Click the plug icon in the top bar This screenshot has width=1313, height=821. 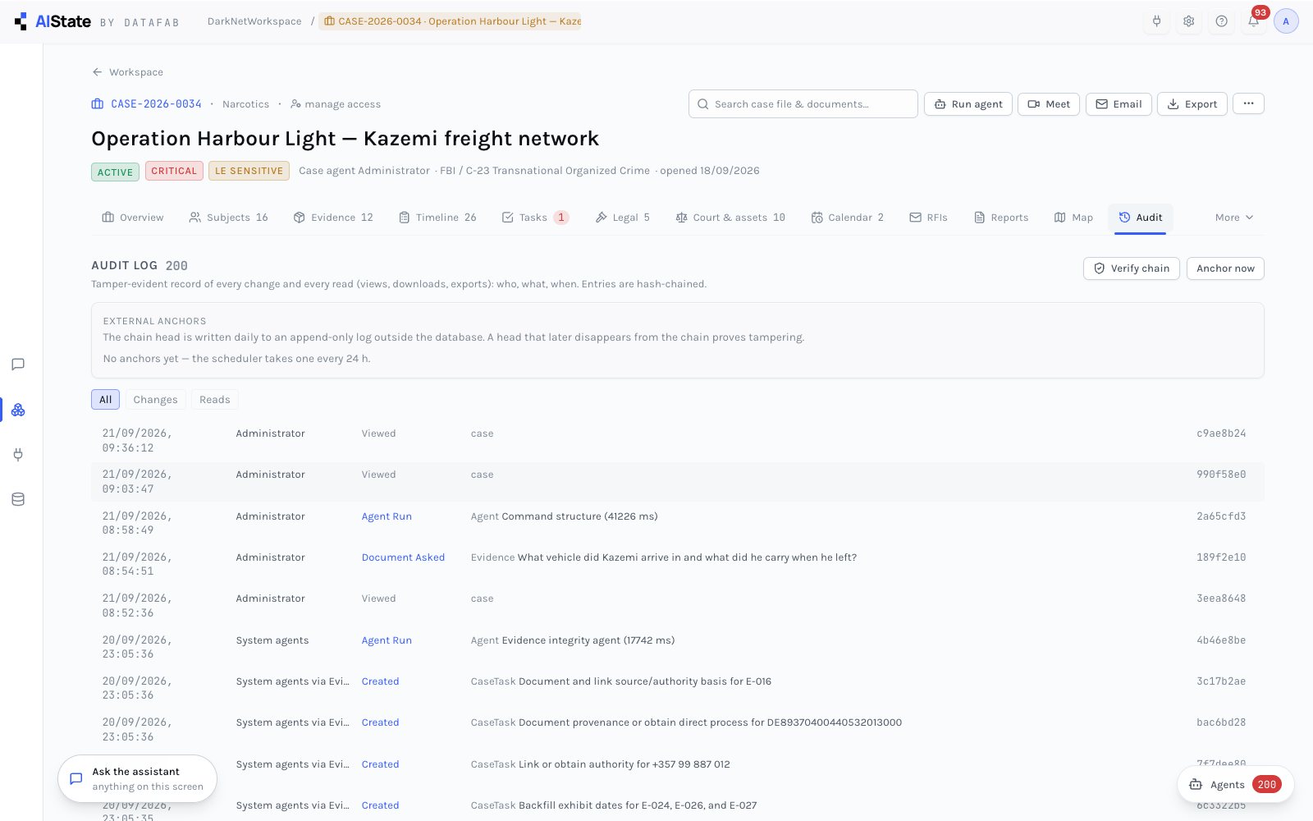coord(1157,21)
